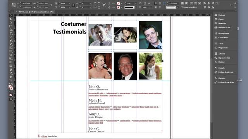Image resolution: width=248 pixels, height=139 pixels.
Task: Select the Gap tool
Action: (11, 26)
